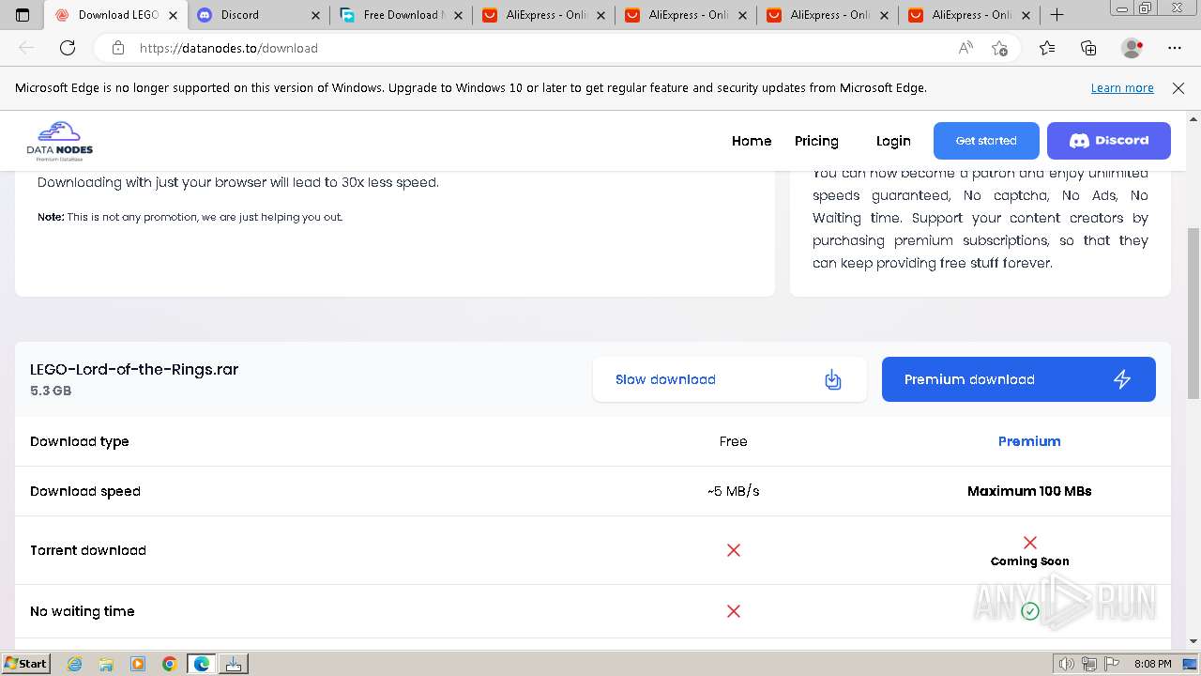Open the Pricing navigation link
This screenshot has height=676, width=1201.
pyautogui.click(x=816, y=141)
